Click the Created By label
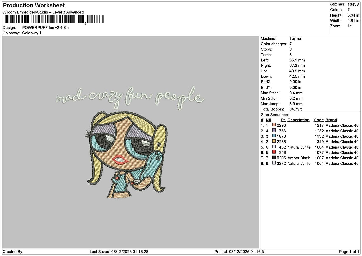 coord(13,252)
